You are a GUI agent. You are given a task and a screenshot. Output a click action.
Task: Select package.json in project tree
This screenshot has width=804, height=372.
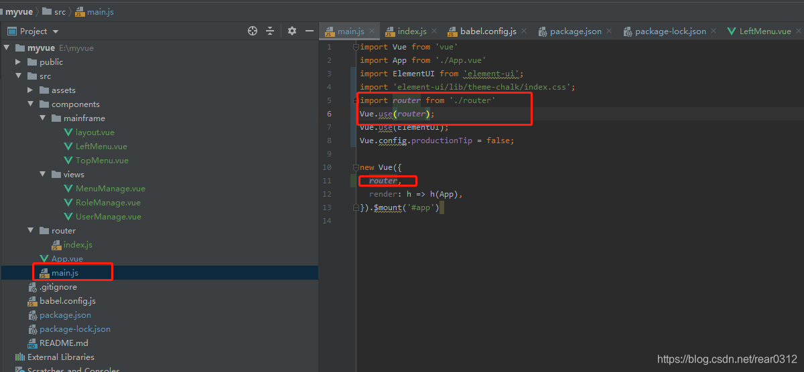point(65,314)
